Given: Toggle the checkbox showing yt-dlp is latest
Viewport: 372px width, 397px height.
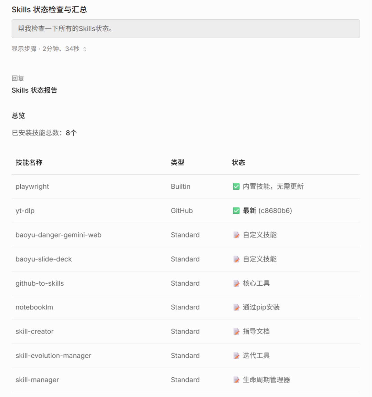Looking at the screenshot, I should tap(236, 211).
